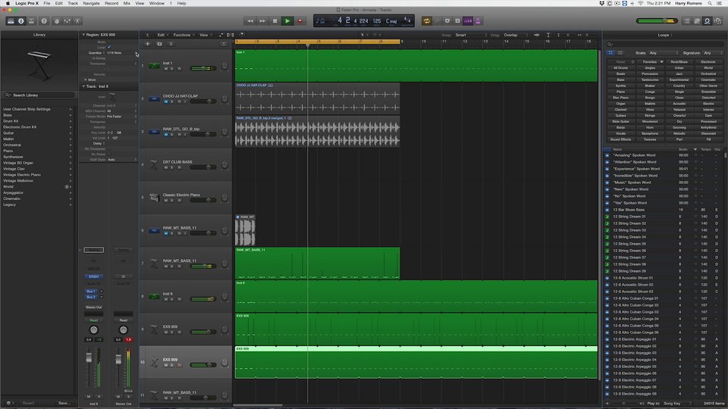Click the Classic Electric Piano track icon
Viewport: 728px width, 409px height.
(x=154, y=198)
